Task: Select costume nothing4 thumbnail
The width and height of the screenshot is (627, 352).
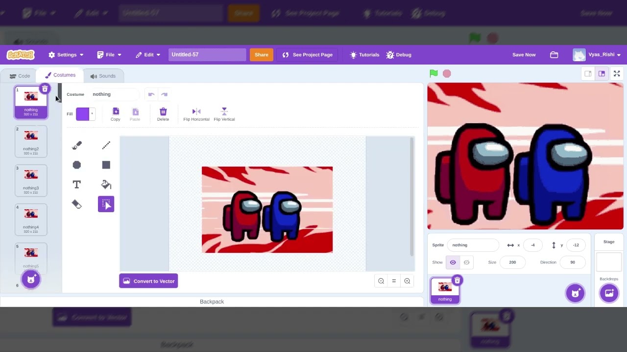Action: tap(31, 220)
